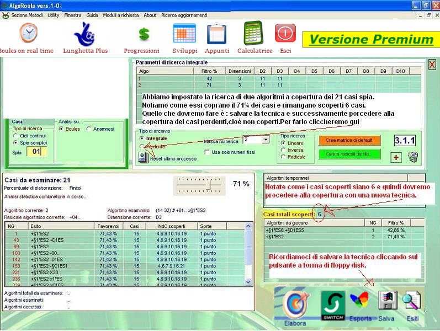Open Utility menu
This screenshot has width=440, height=331.
coord(54,15)
